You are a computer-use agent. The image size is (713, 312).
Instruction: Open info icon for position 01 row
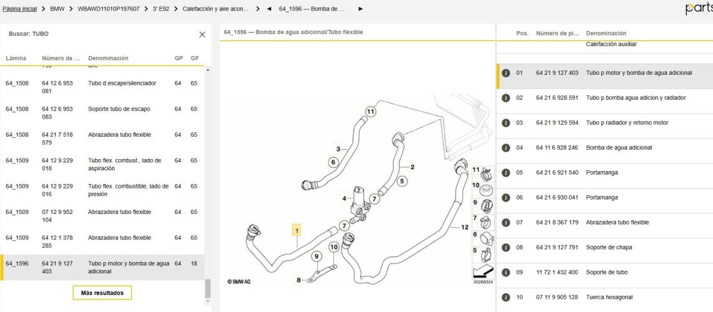pos(505,73)
